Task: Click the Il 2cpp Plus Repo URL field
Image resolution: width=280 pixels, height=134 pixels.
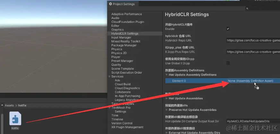Action: (x=253, y=52)
